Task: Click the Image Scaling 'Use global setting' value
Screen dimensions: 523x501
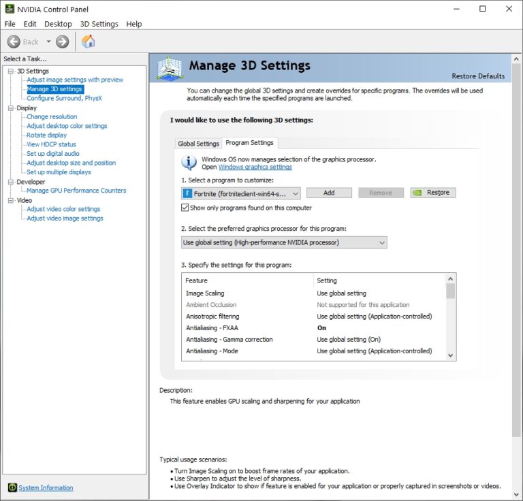Action: tap(342, 293)
